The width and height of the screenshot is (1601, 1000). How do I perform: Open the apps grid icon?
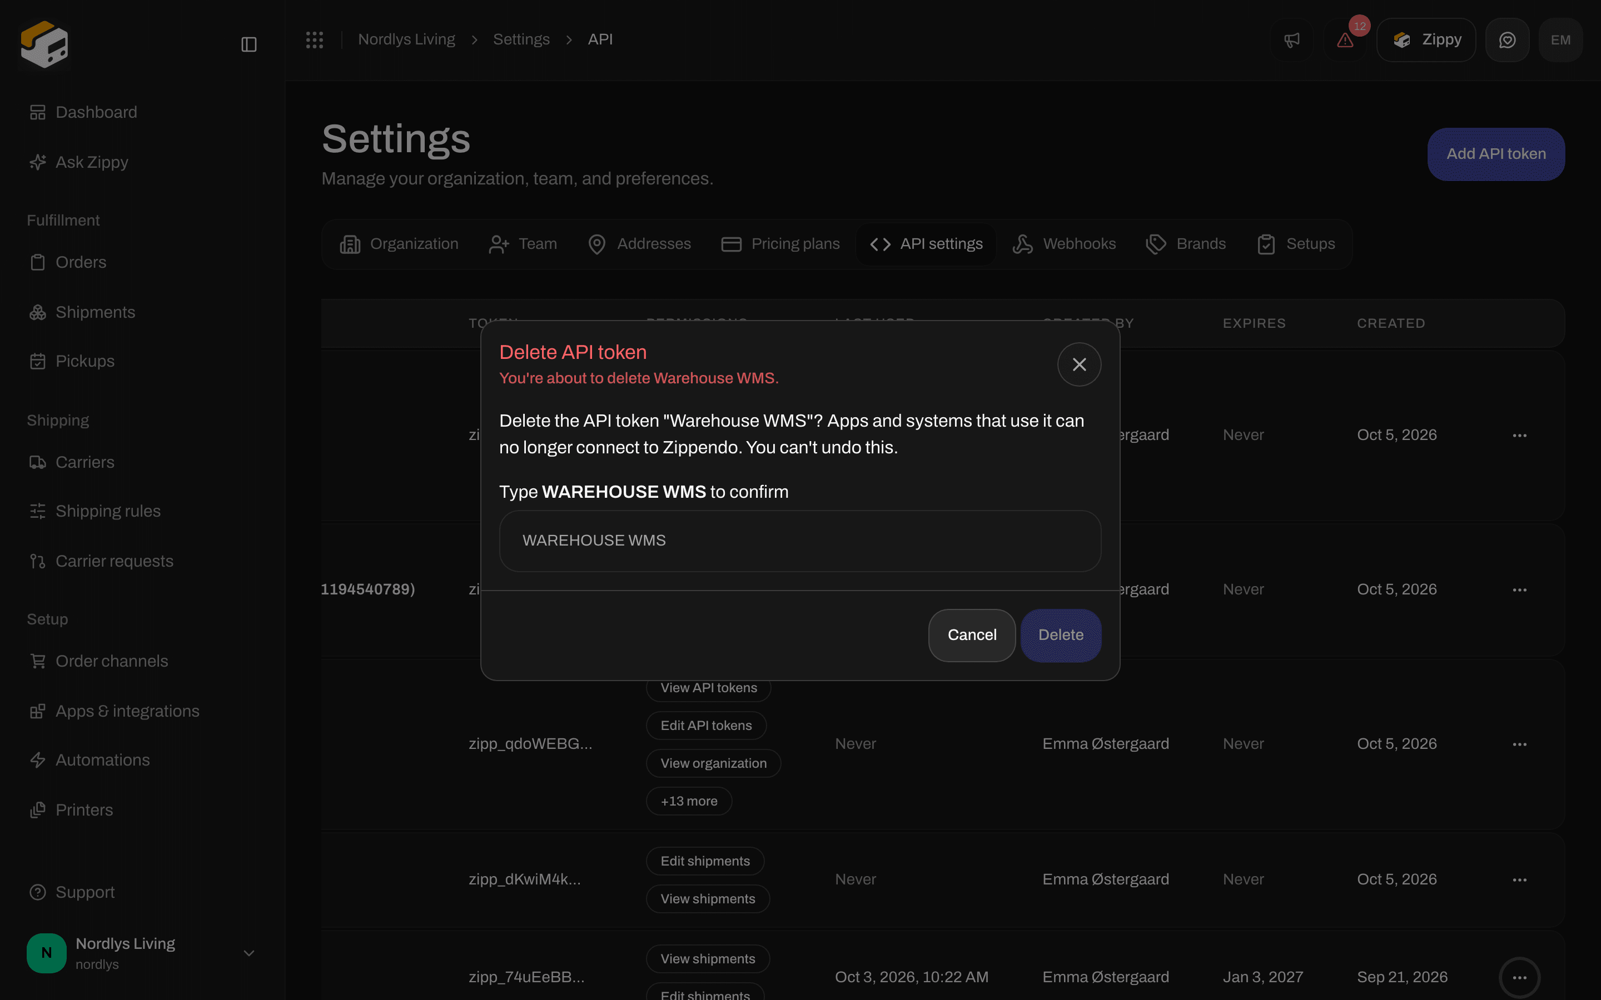pos(314,39)
